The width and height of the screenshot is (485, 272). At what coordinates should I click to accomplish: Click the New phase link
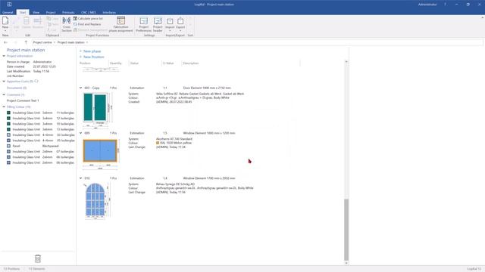click(x=90, y=51)
